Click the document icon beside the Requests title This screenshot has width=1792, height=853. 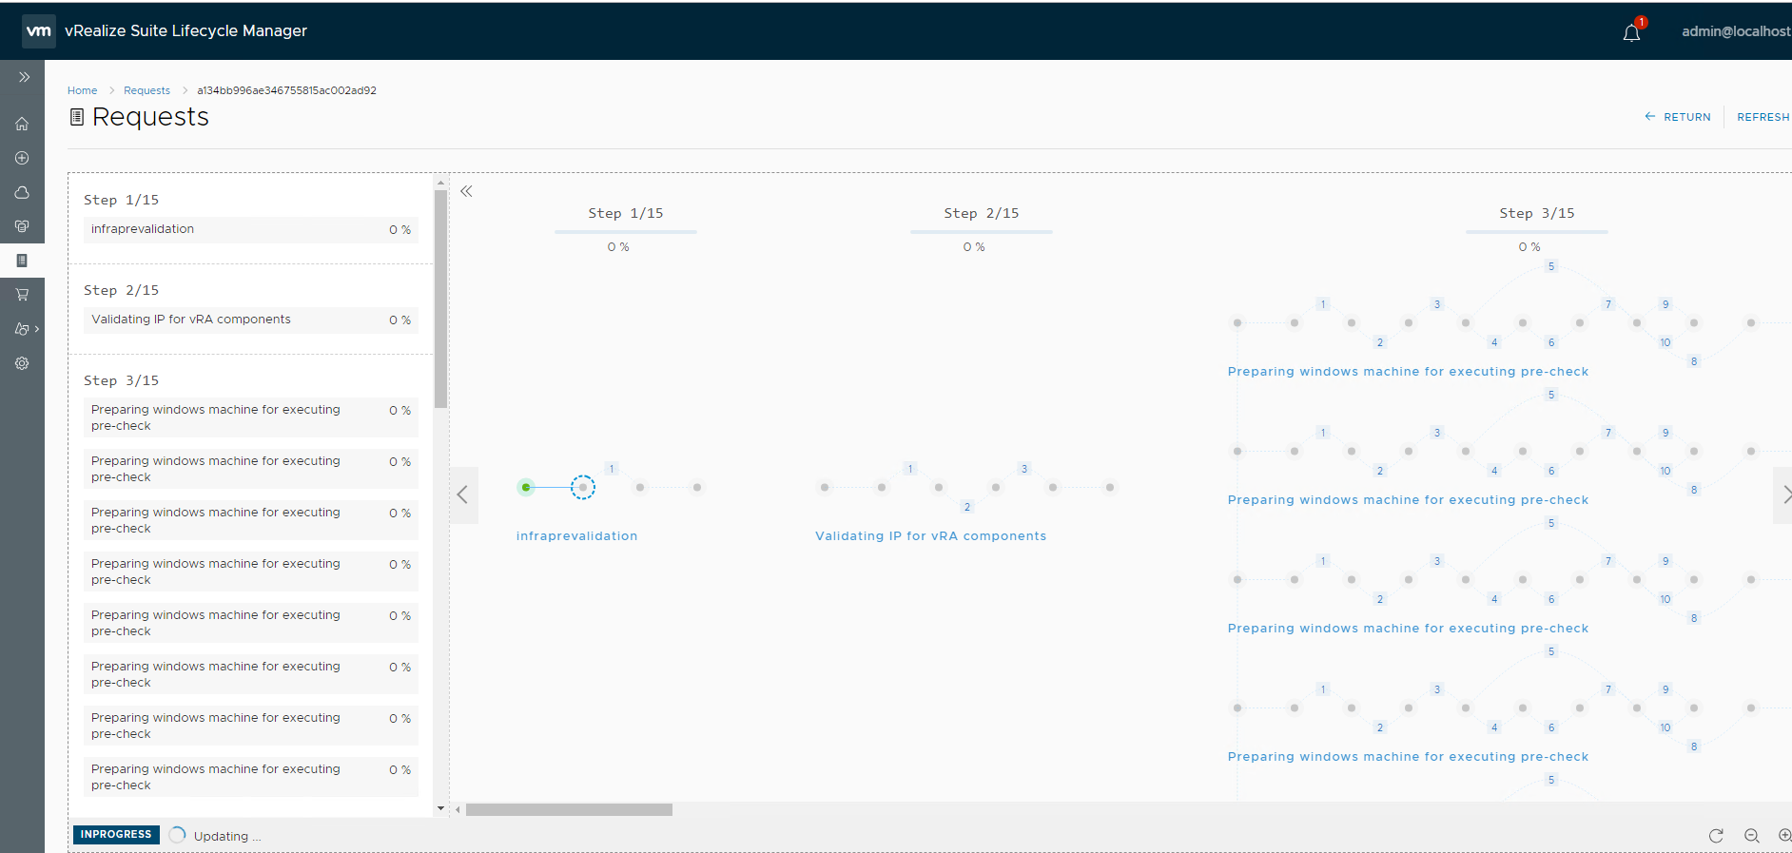pos(77,117)
